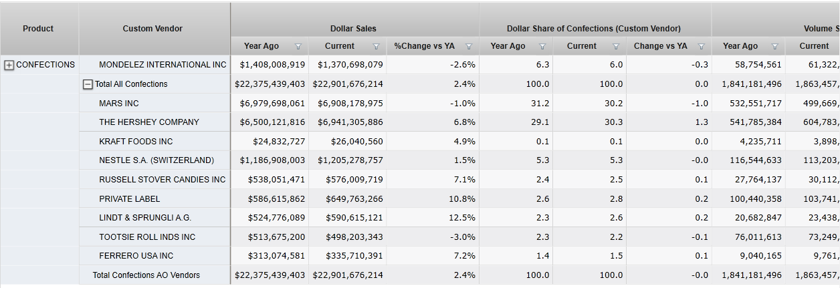Open filter on Volume Sales Year Ago column

774,47
